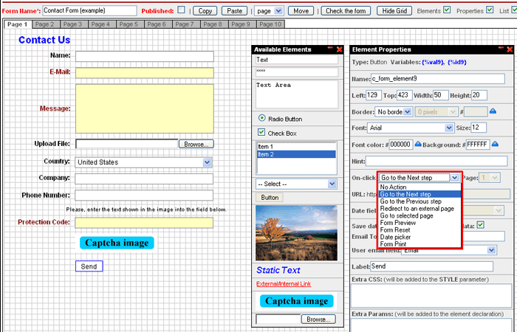
Task: Select the Captcha image on the form
Action: point(117,243)
